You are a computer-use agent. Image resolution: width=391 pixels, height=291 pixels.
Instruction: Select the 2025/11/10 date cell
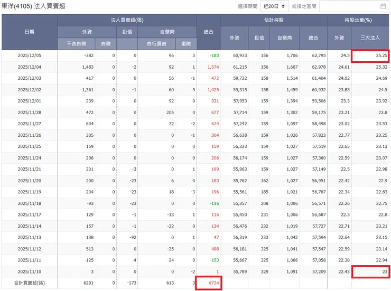pyautogui.click(x=30, y=271)
